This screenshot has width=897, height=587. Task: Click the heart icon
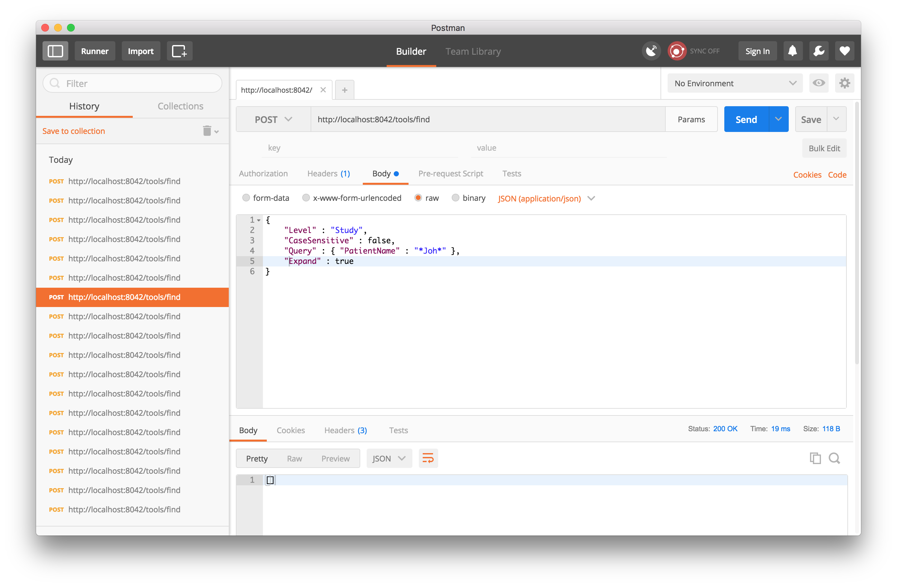(x=844, y=51)
